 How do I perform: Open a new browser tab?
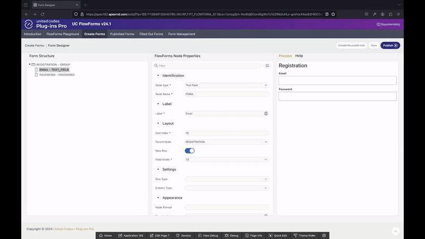(x=85, y=5)
